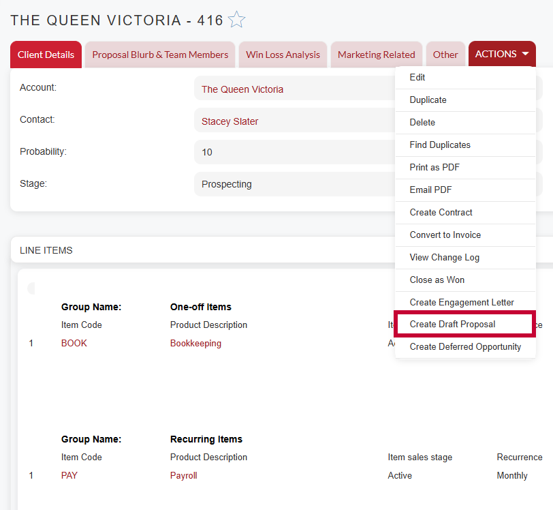Select Create Deferred Opportunity

click(465, 347)
